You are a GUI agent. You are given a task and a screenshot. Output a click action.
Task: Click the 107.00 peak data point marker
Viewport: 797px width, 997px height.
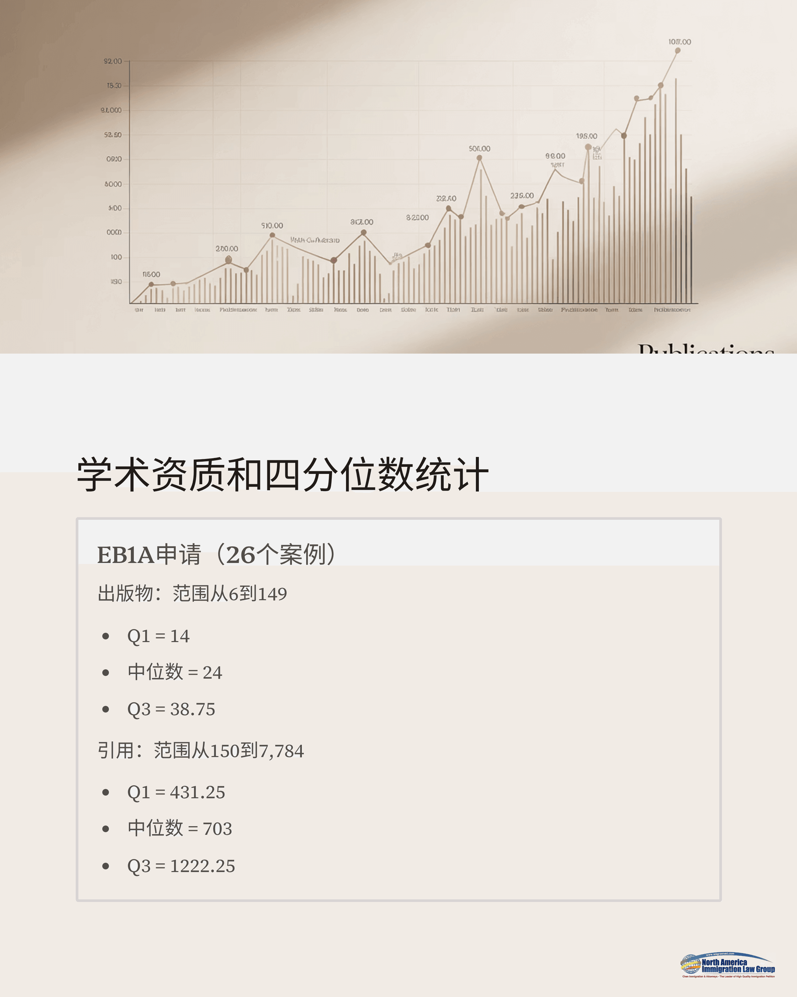[677, 51]
